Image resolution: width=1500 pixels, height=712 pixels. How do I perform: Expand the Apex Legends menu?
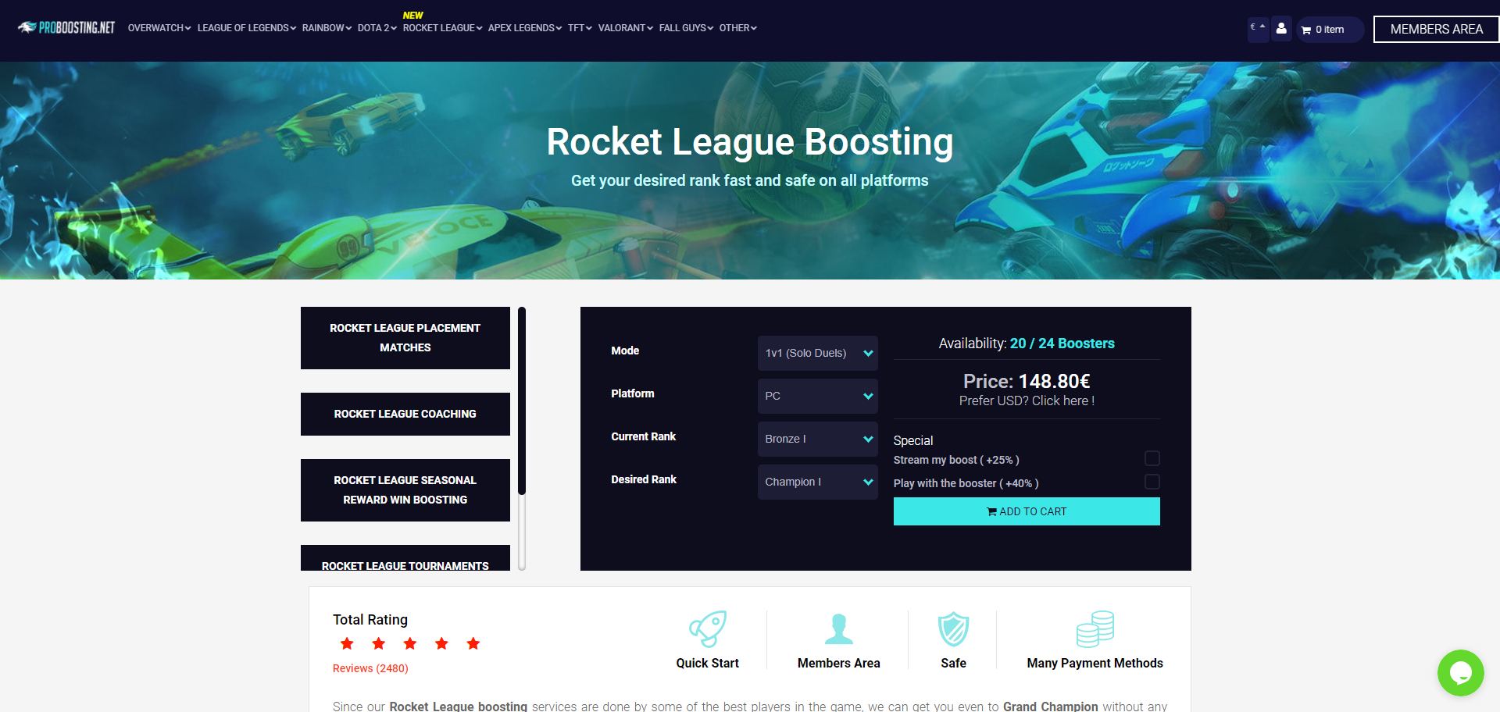[x=525, y=28]
